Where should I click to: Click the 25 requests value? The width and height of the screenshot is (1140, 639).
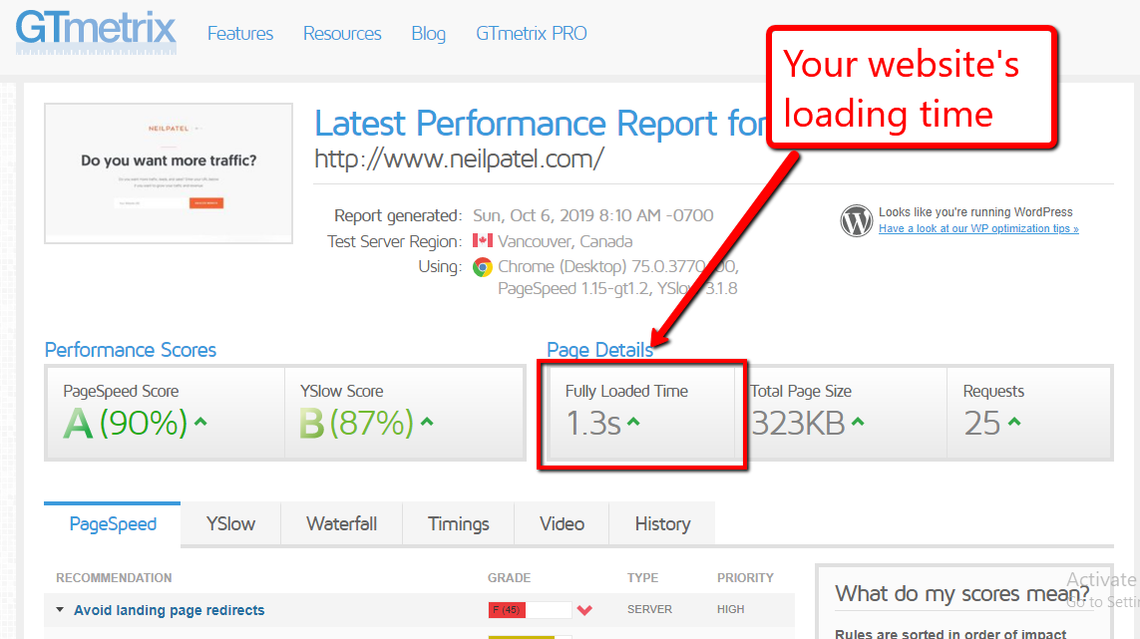(x=982, y=423)
